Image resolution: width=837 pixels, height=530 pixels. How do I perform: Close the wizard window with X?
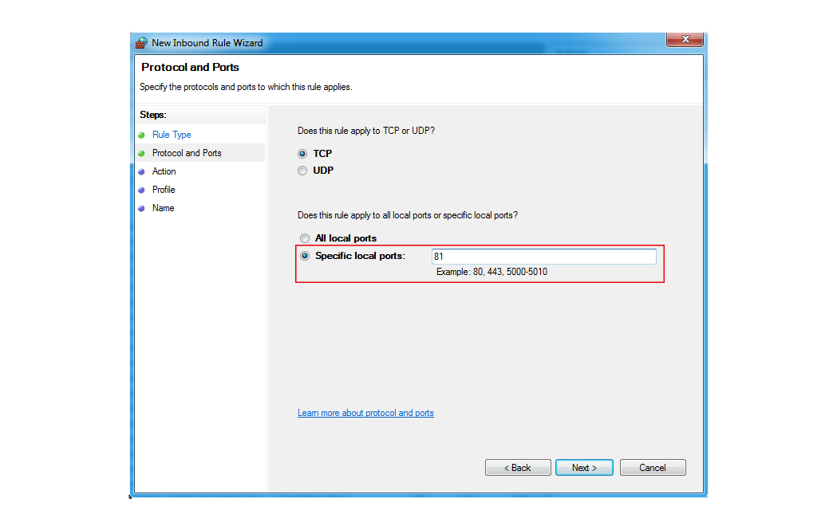pos(685,40)
